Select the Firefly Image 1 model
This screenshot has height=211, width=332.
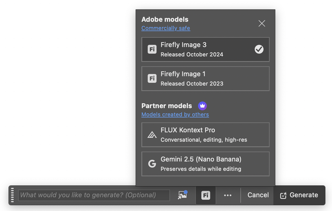(x=205, y=79)
